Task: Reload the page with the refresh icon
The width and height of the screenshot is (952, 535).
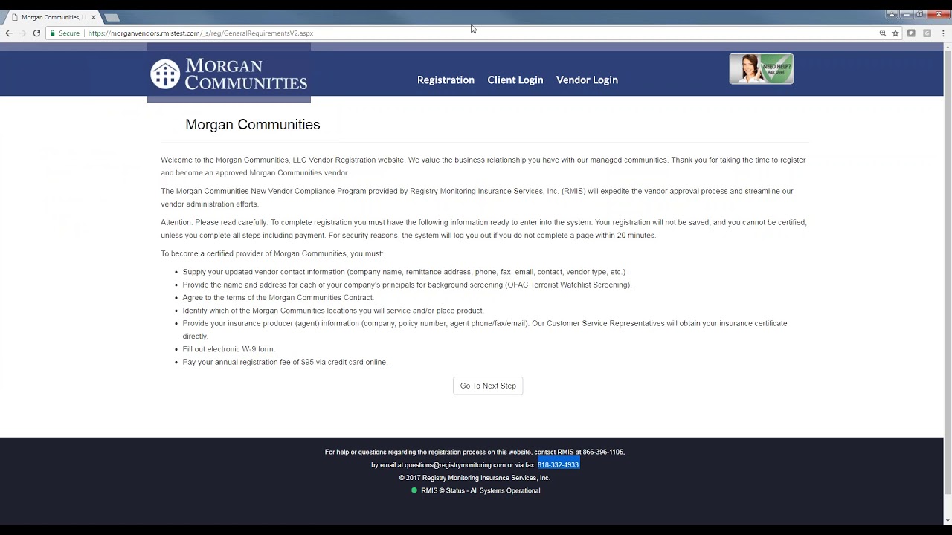Action: 36,33
